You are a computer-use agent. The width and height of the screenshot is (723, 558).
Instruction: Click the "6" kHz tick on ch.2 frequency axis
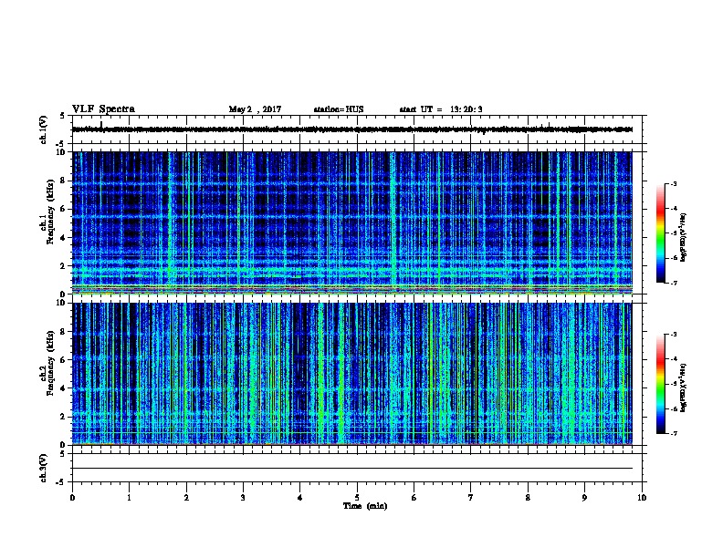63,359
